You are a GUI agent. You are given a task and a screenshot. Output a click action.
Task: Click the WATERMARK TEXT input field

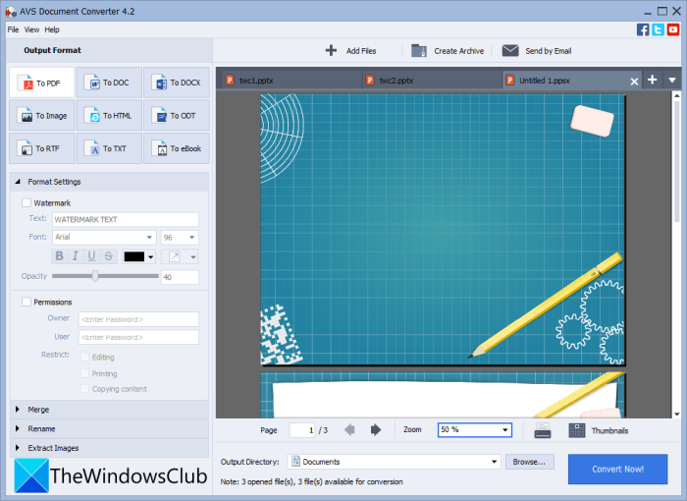(126, 219)
